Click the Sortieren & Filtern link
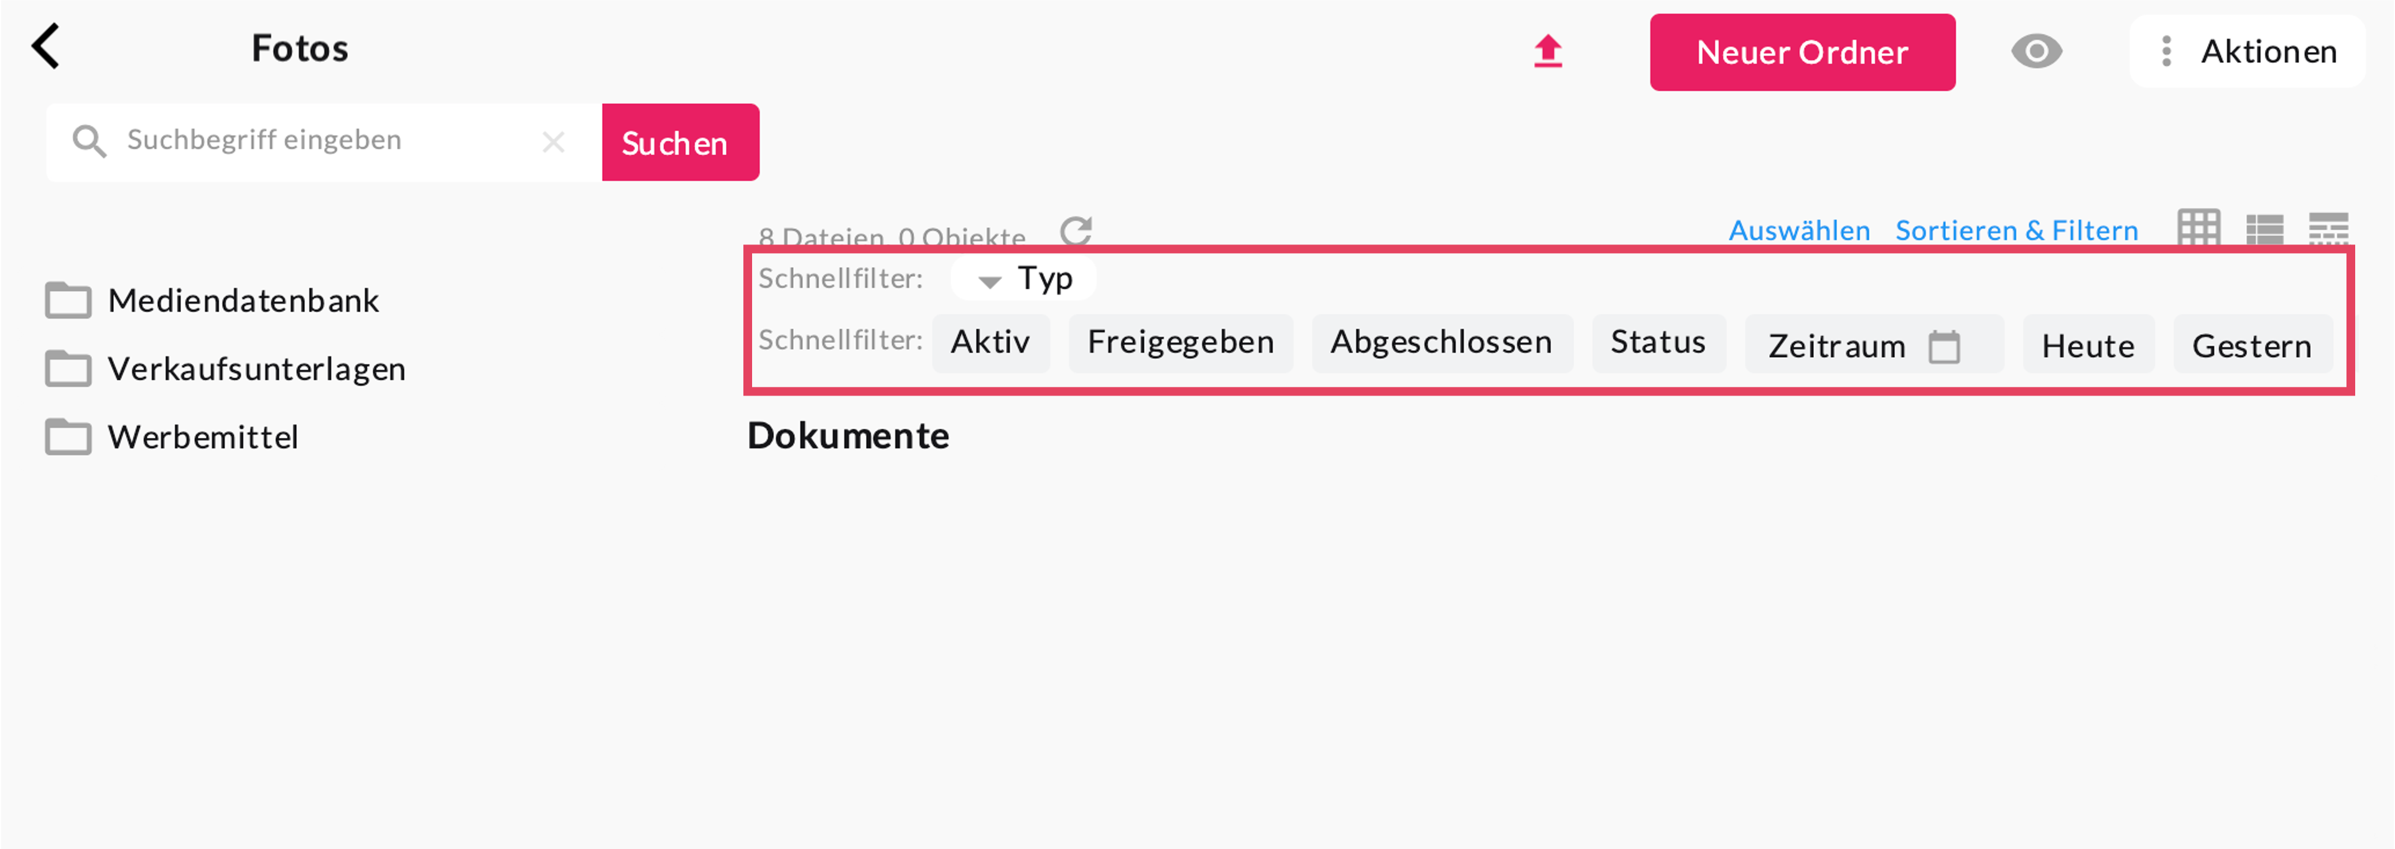 point(2016,230)
